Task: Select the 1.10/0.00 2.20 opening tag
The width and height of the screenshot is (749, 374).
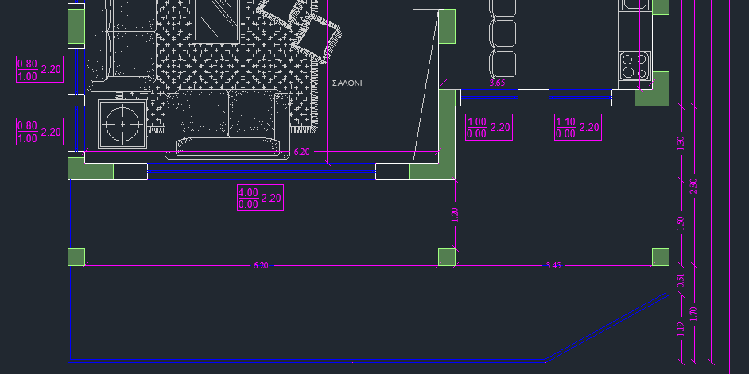Action: click(577, 127)
